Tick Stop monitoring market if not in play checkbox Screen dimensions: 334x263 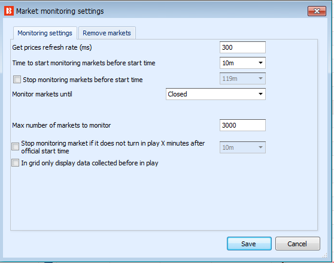pyautogui.click(x=15, y=146)
